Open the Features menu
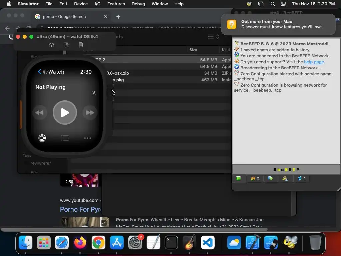The image size is (341, 256). click(116, 4)
